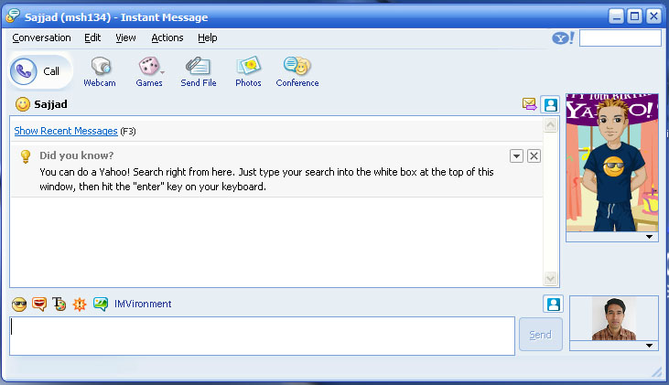This screenshot has height=385, width=669.
Task: Send a Buzz with the orange burst icon
Action: 80,304
